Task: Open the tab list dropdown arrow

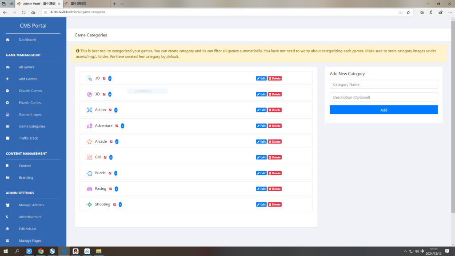Action: coord(122,4)
